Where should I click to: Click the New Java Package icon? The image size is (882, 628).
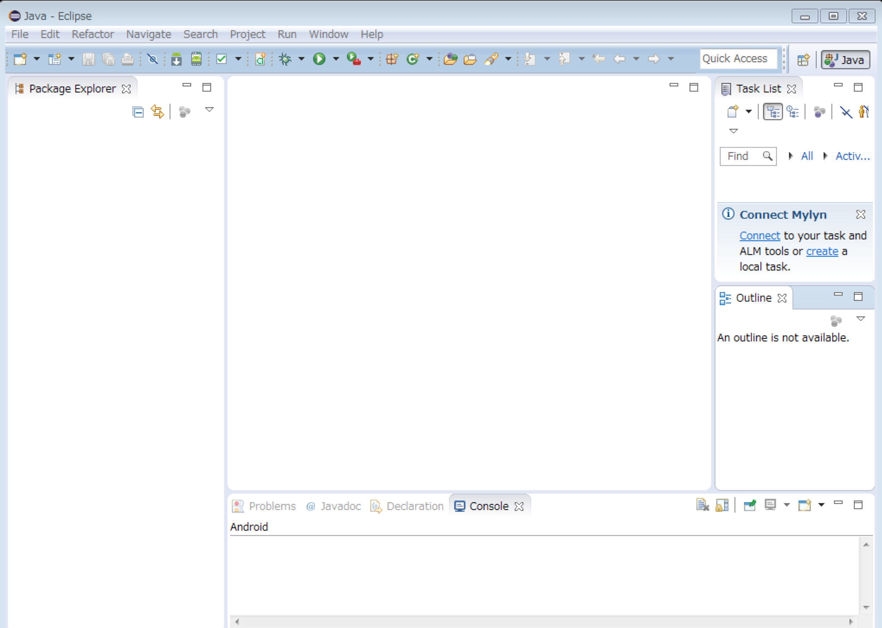click(x=392, y=59)
